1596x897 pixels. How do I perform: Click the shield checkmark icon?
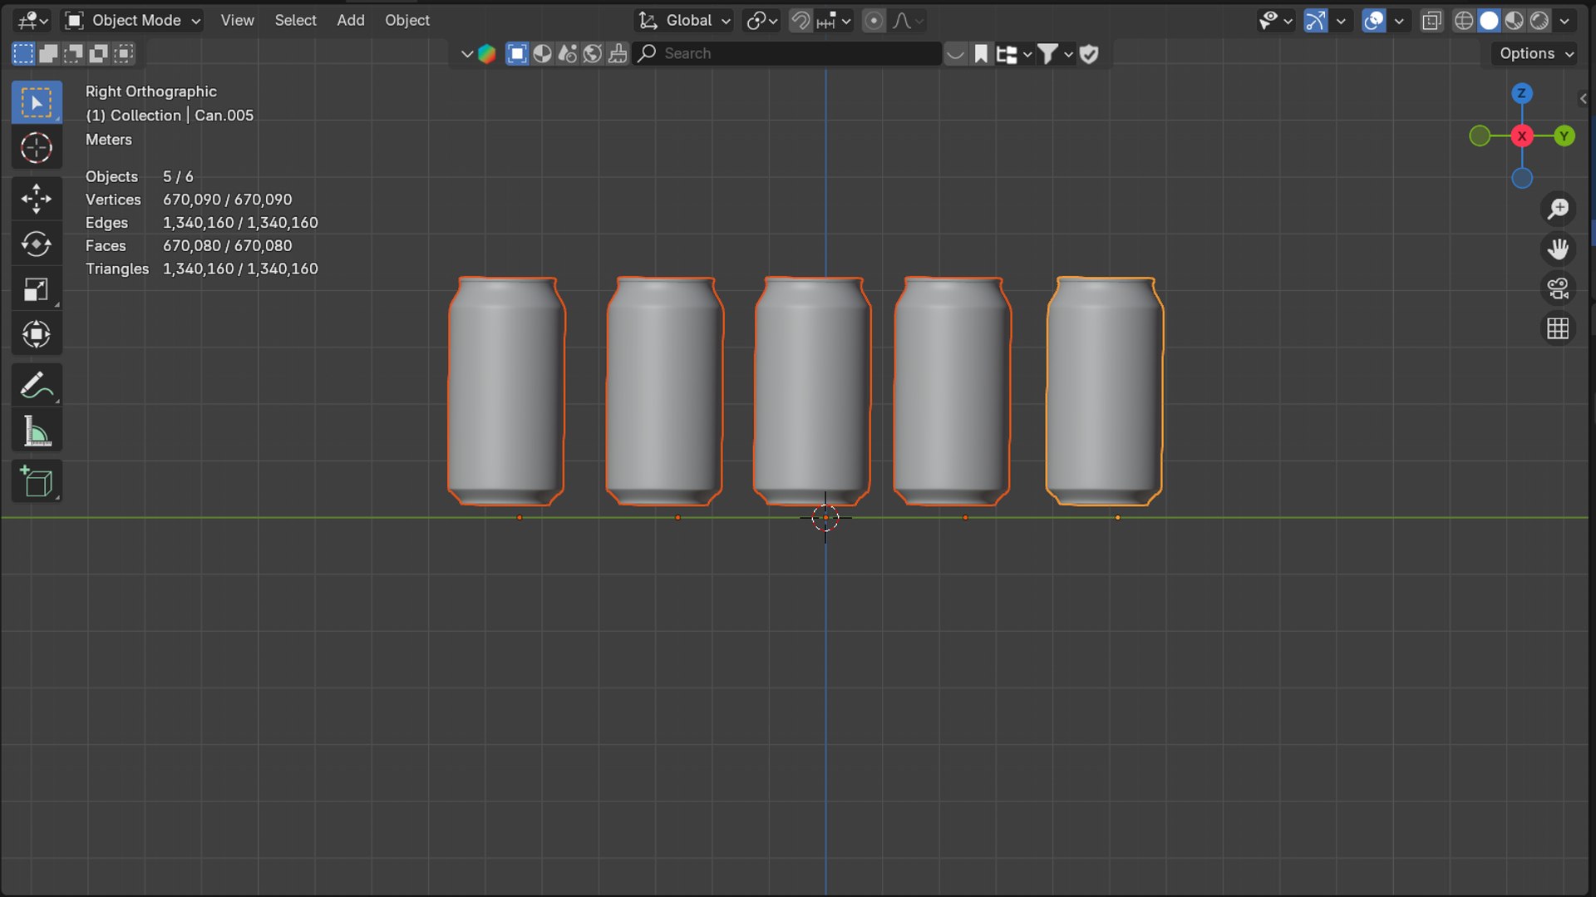pos(1089,54)
